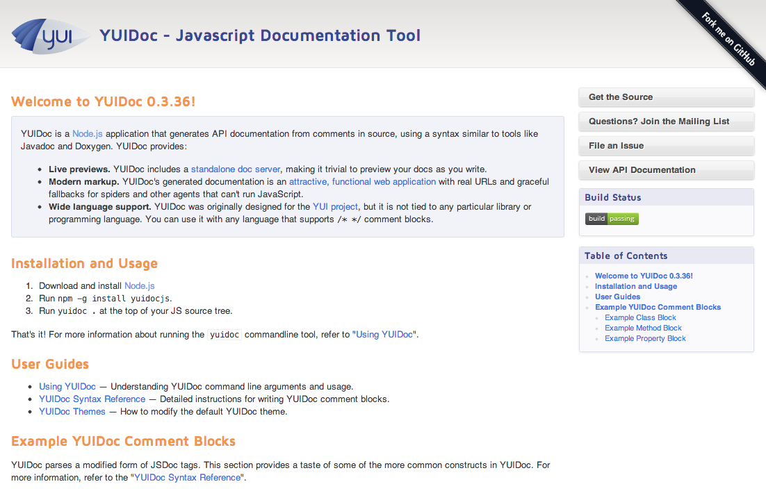Jump to Installation and Usage in Table of Contents
The image size is (766, 500).
pos(635,286)
